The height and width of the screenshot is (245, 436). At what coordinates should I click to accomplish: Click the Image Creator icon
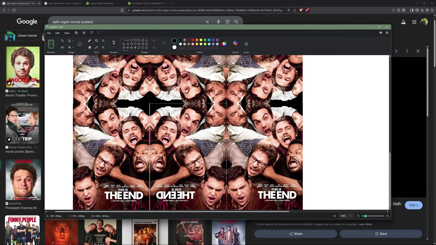[x=80, y=44]
